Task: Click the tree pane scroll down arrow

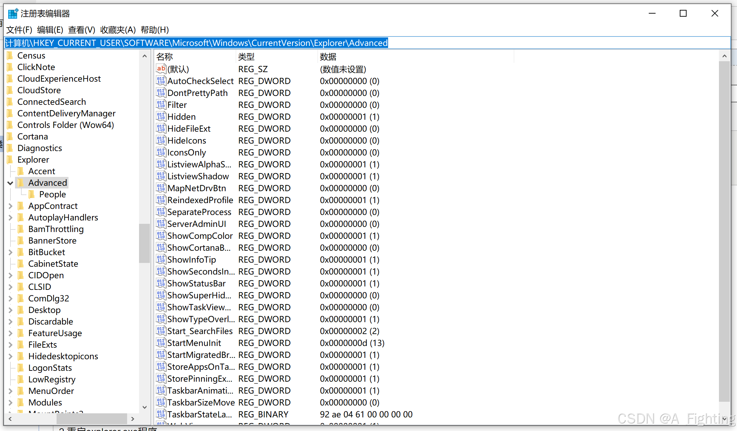Action: coord(144,407)
